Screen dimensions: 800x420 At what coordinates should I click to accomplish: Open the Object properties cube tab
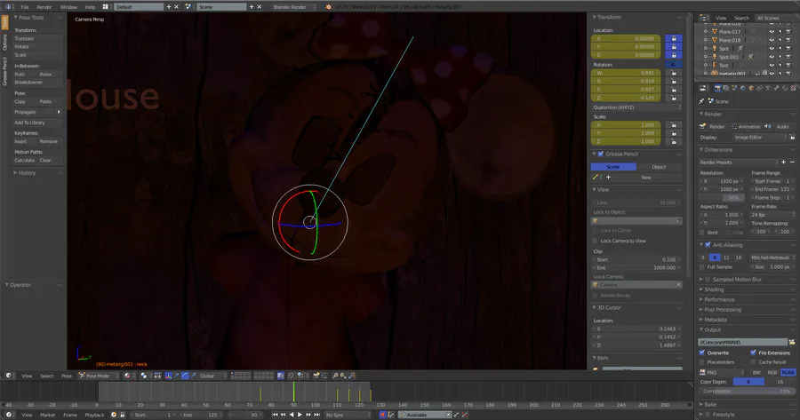coord(751,88)
